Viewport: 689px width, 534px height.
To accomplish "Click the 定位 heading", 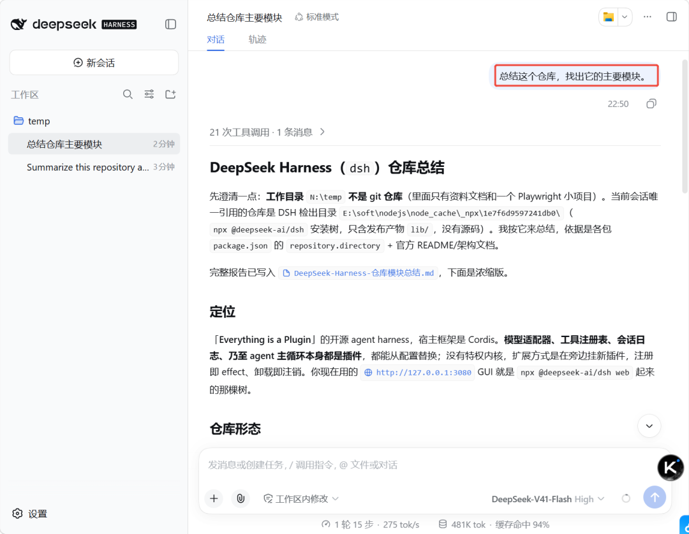I will pyautogui.click(x=223, y=312).
